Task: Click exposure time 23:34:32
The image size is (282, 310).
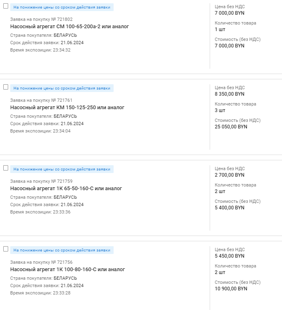Action: (62, 50)
